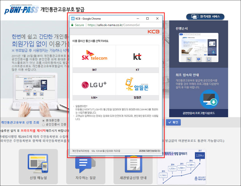Click the safe.ok-name.co.kr address bar URL
The height and width of the screenshot is (186, 241).
point(114,25)
